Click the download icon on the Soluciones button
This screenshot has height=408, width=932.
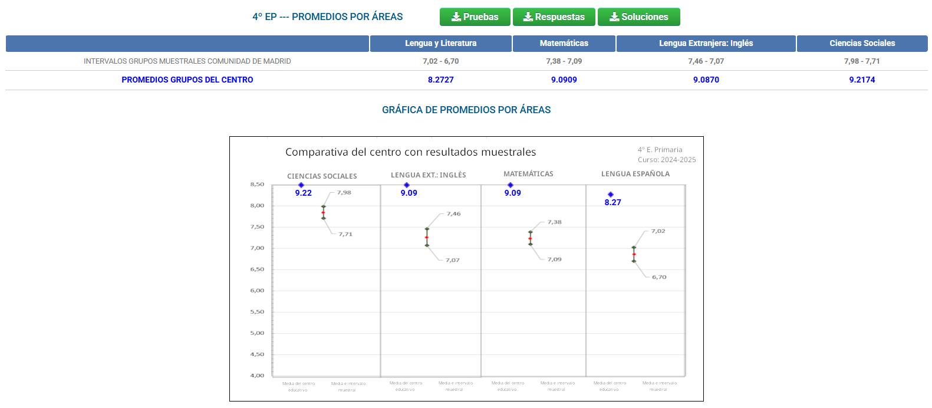[614, 17]
